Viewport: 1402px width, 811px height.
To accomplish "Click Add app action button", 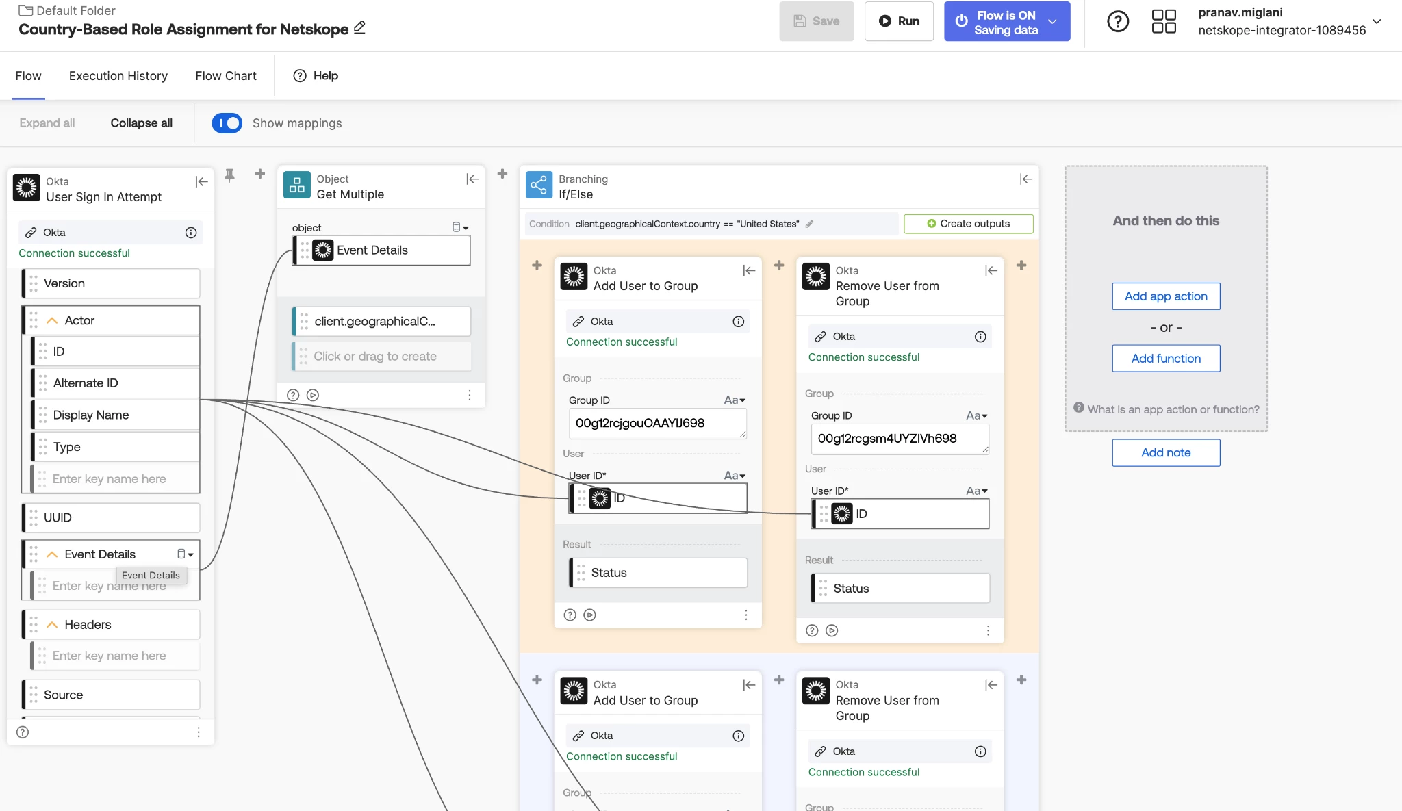I will [1166, 296].
